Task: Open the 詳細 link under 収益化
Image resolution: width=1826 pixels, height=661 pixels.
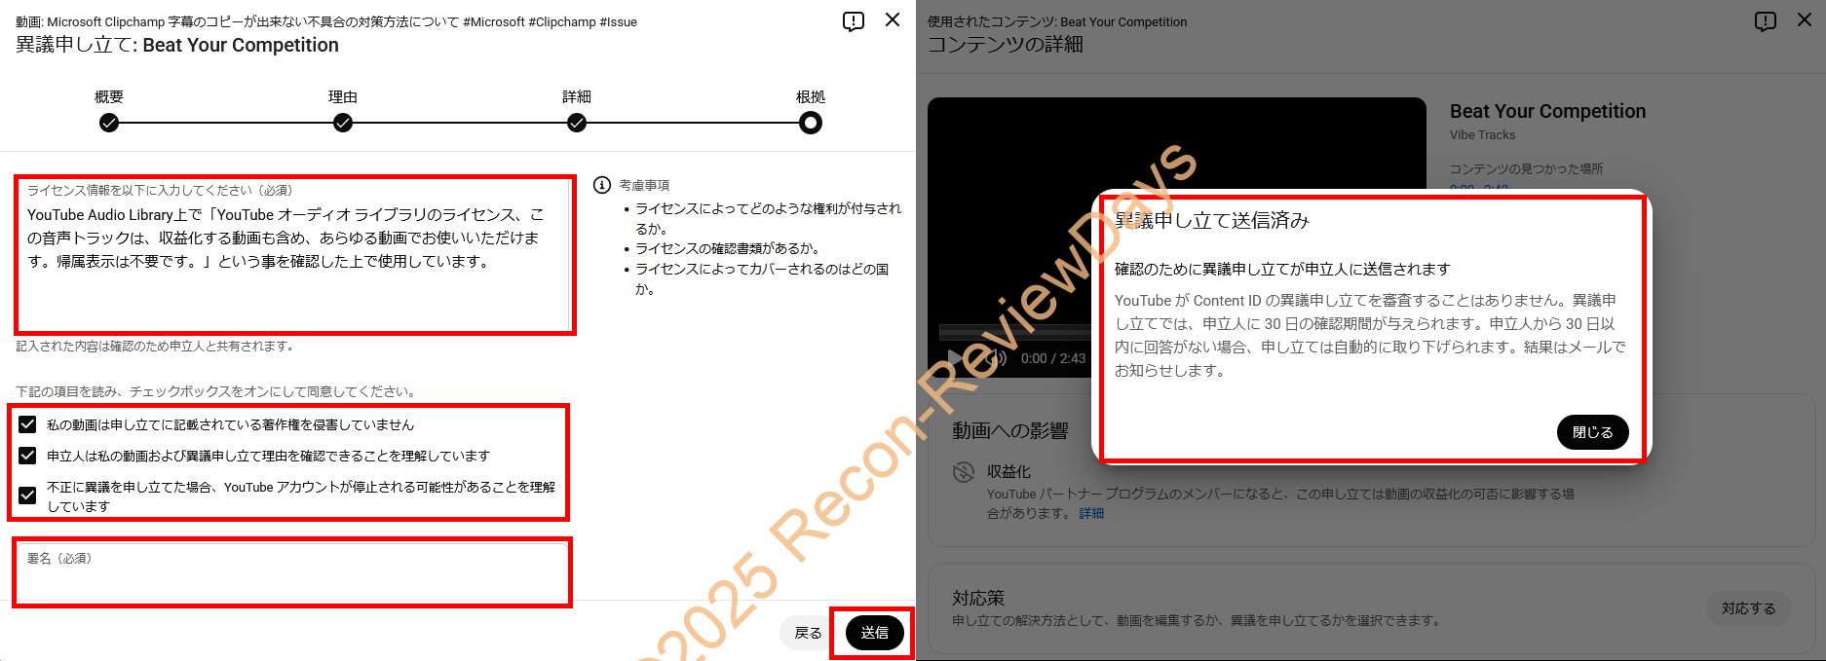Action: [x=1091, y=513]
